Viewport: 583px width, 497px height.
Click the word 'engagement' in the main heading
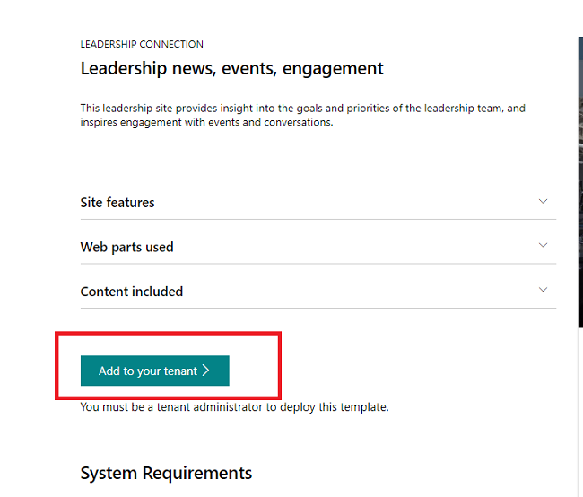point(333,68)
